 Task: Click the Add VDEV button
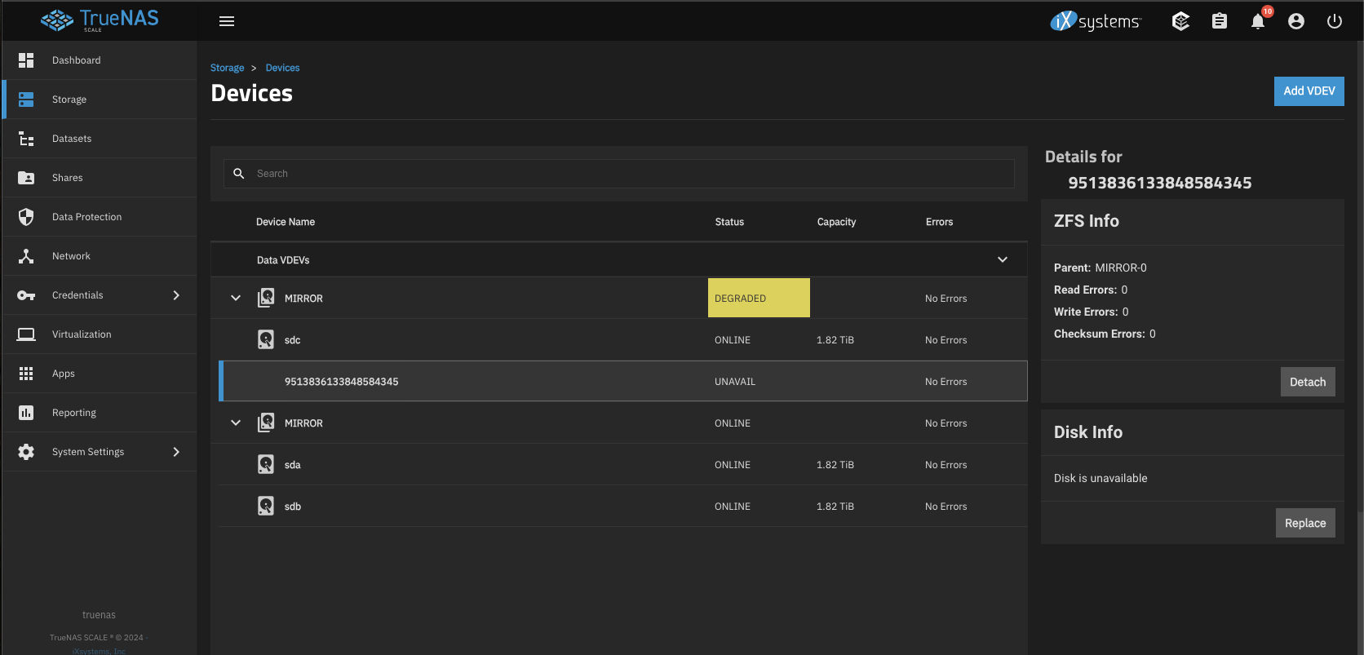tap(1309, 91)
